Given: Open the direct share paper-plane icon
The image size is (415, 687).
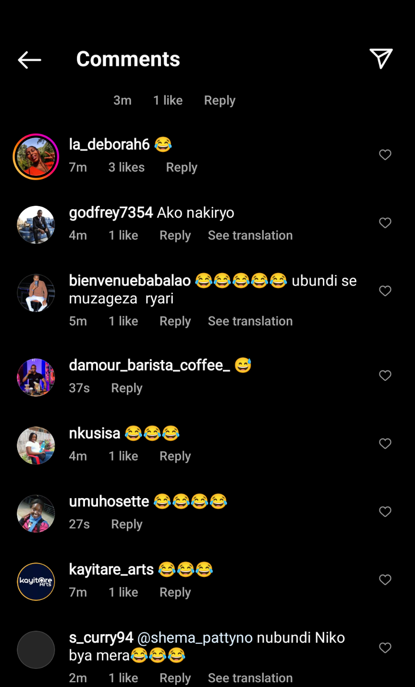Looking at the screenshot, I should click(x=381, y=59).
